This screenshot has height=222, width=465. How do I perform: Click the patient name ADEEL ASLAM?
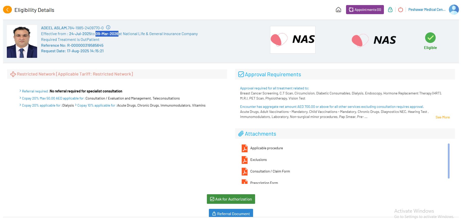tap(54, 28)
